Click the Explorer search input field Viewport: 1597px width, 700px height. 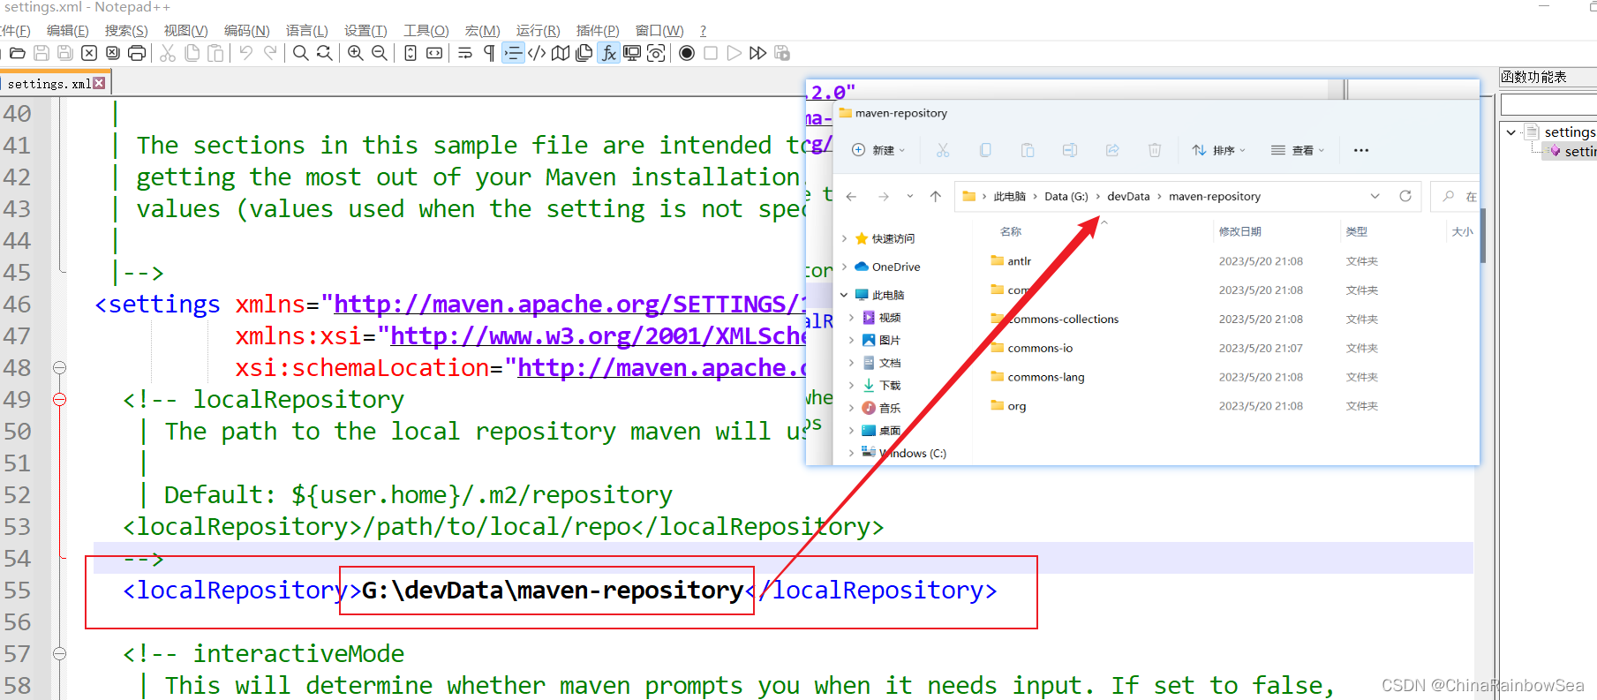1458,196
